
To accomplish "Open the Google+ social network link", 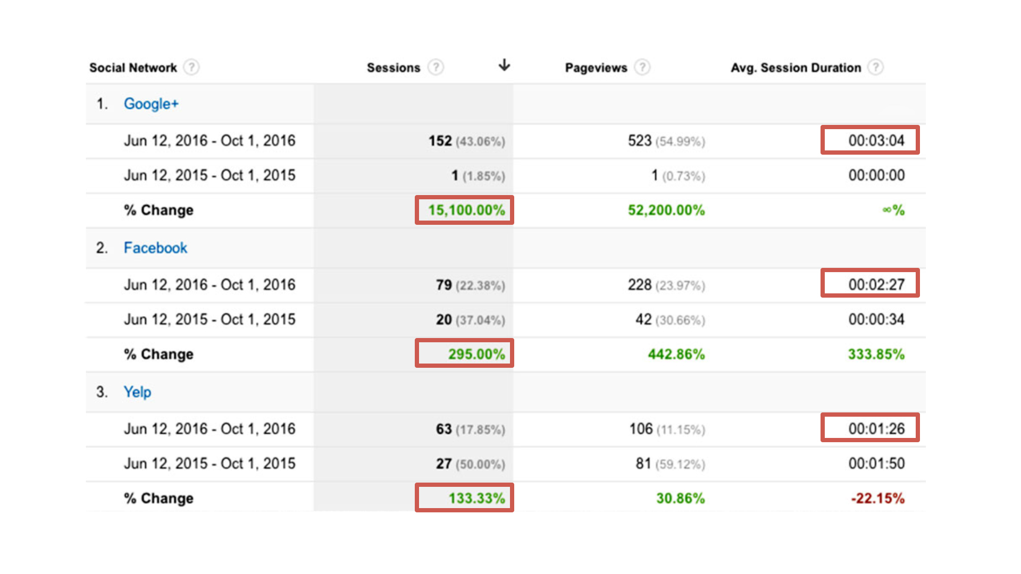I will tap(151, 104).
